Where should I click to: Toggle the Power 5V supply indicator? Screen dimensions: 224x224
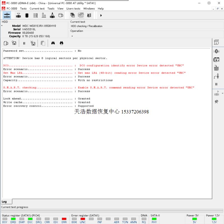(194, 219)
